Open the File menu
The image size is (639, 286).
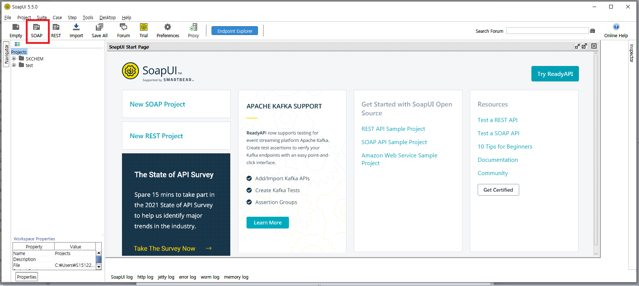[8, 17]
